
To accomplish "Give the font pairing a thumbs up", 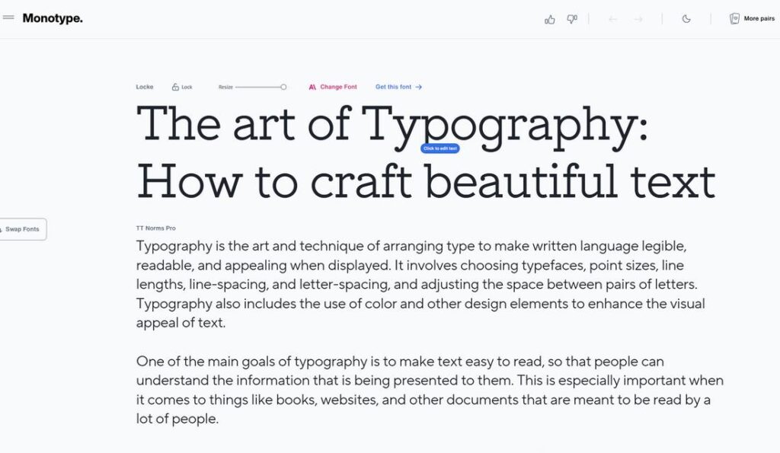I will (550, 18).
